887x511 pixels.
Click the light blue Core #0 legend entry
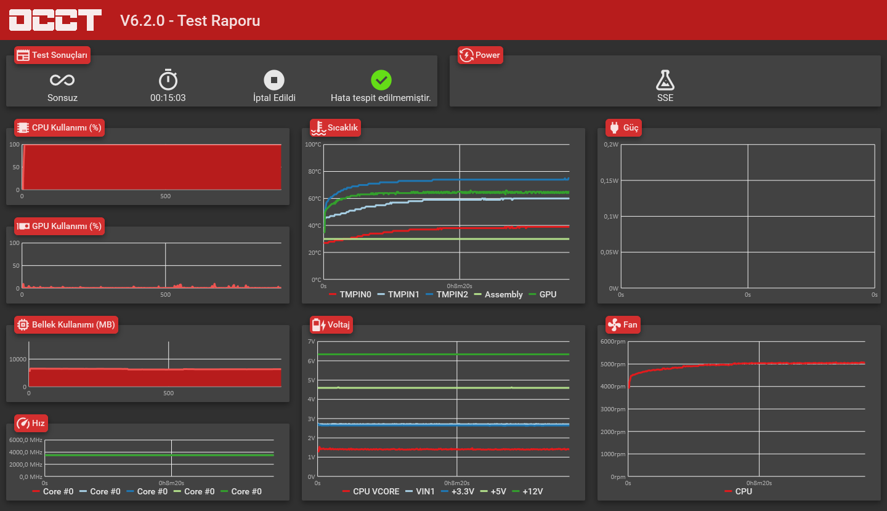pyautogui.click(x=100, y=492)
